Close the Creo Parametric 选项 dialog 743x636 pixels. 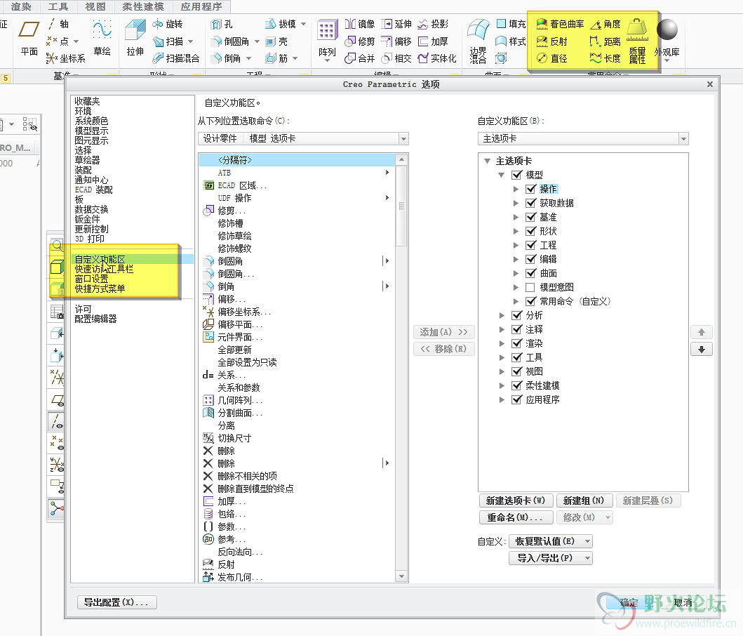(x=710, y=84)
